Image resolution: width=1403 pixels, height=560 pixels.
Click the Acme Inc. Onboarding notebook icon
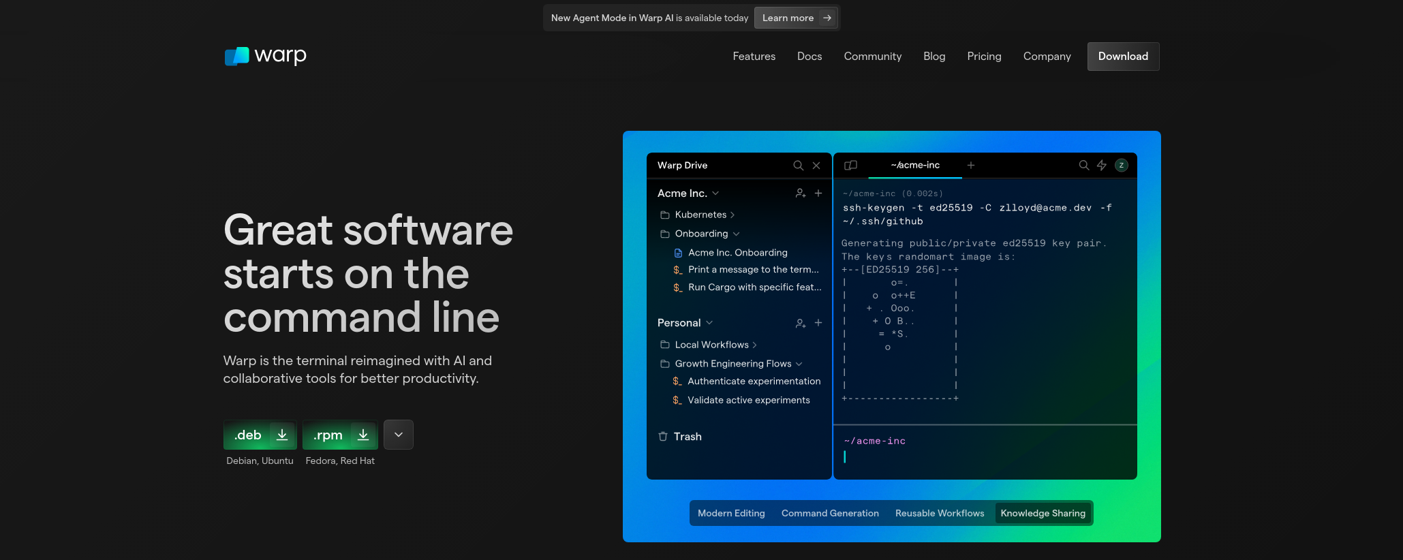click(678, 253)
